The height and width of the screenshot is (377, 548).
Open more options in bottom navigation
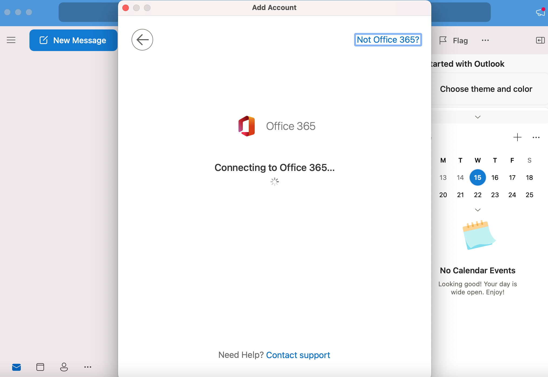88,367
